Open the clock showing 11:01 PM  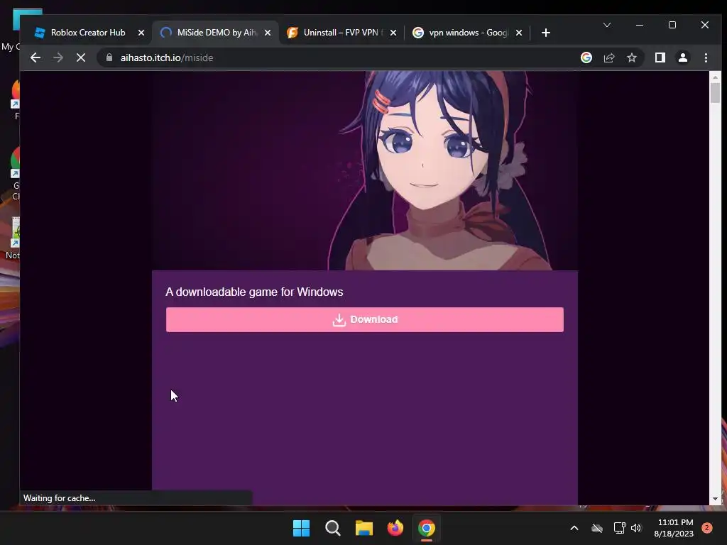674,528
